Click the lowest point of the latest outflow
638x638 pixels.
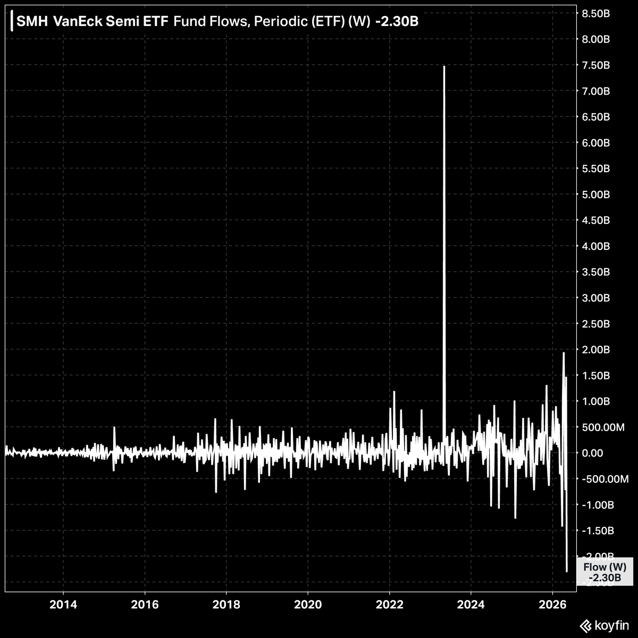click(567, 572)
